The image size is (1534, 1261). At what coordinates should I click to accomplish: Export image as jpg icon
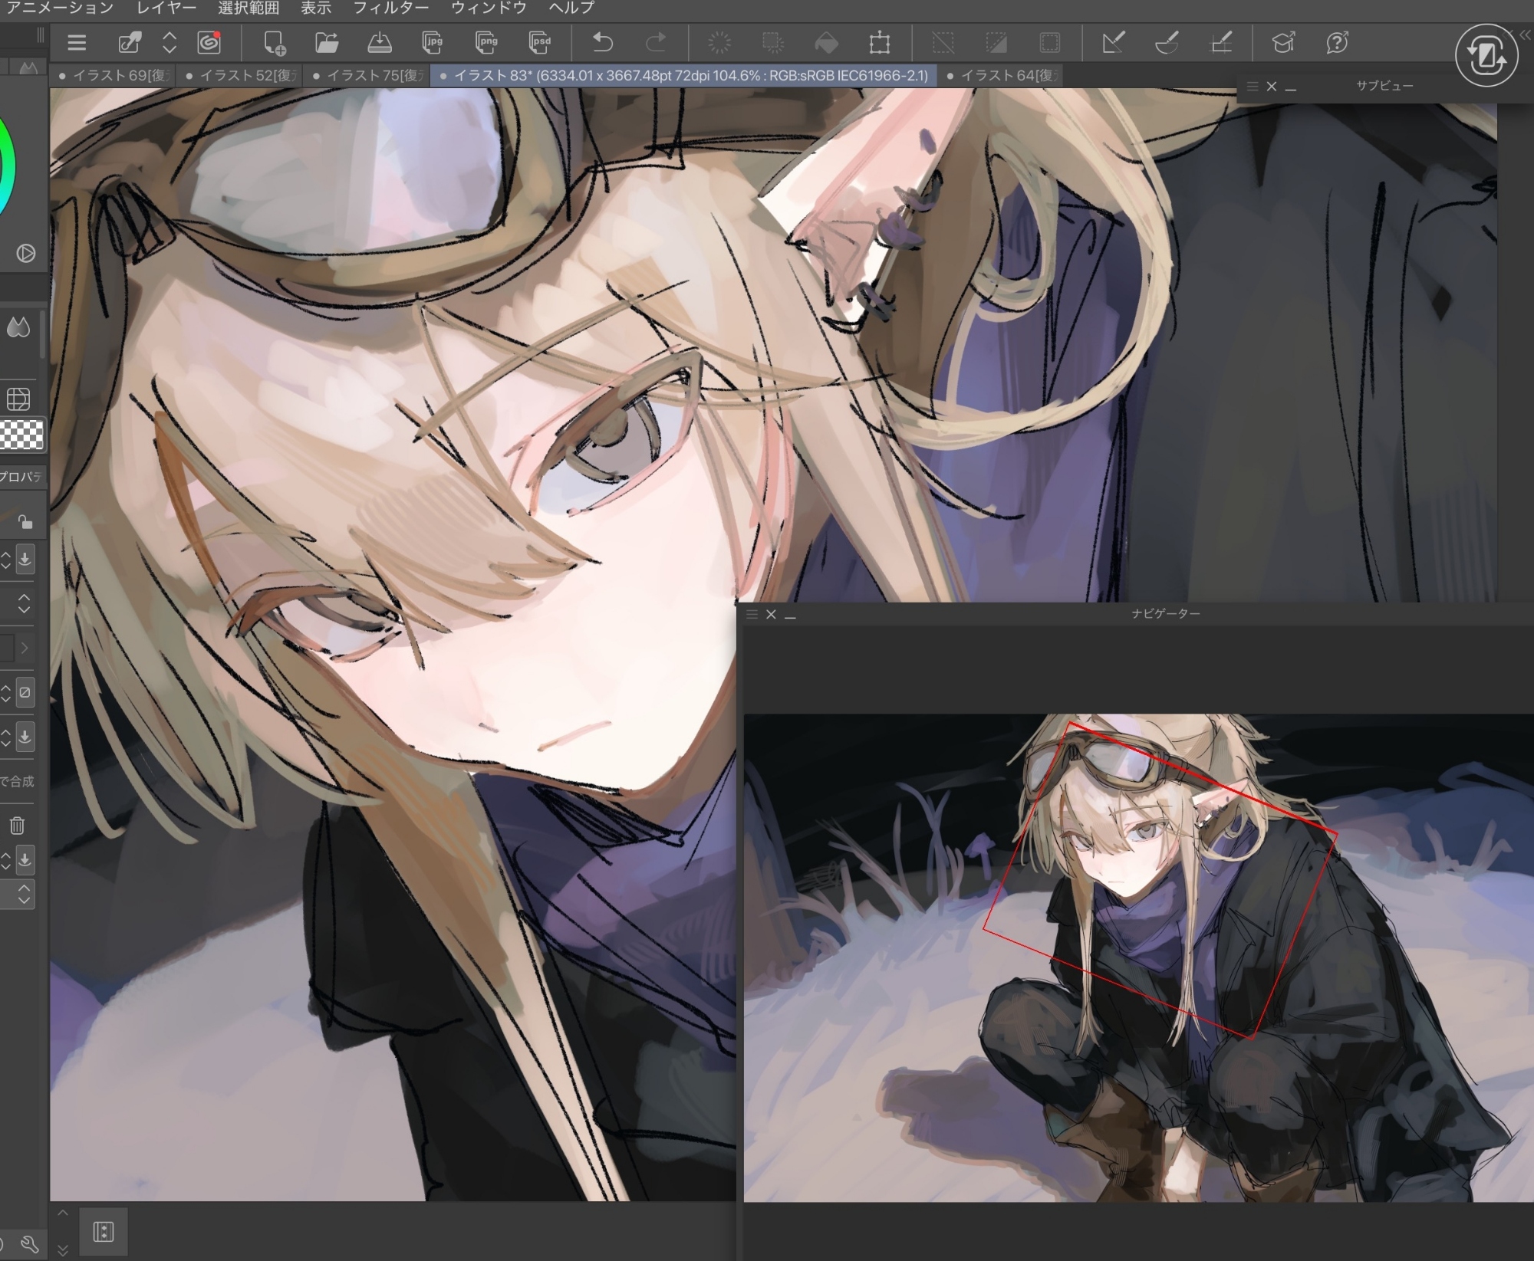(x=433, y=43)
